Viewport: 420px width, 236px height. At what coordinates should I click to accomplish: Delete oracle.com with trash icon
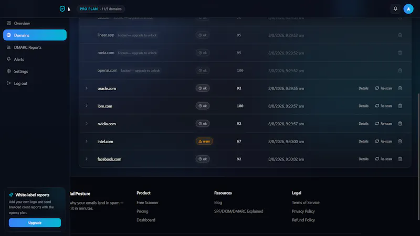[400, 88]
